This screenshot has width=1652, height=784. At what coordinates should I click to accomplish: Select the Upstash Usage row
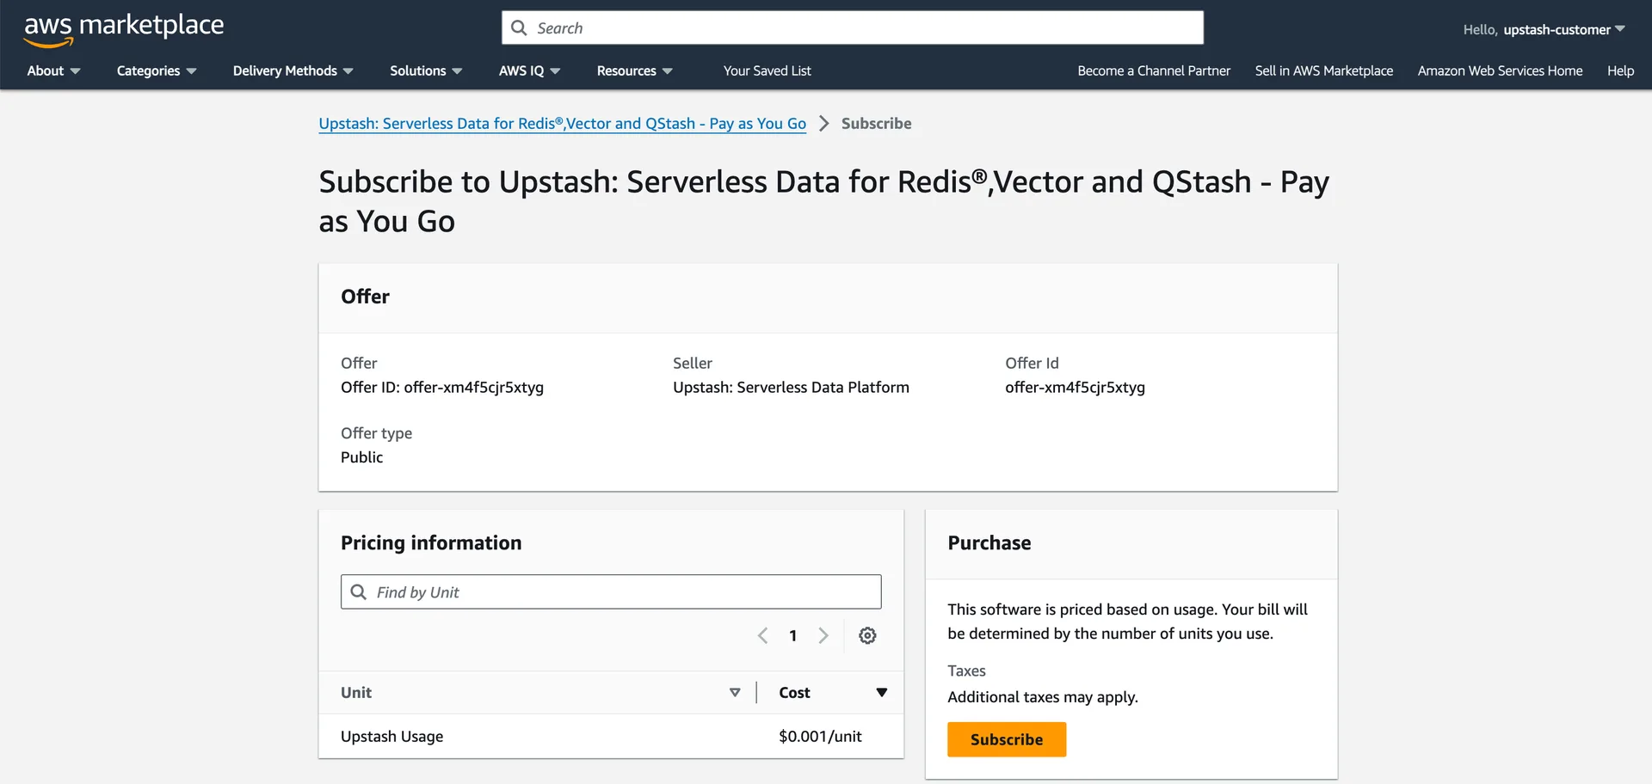[x=611, y=737]
